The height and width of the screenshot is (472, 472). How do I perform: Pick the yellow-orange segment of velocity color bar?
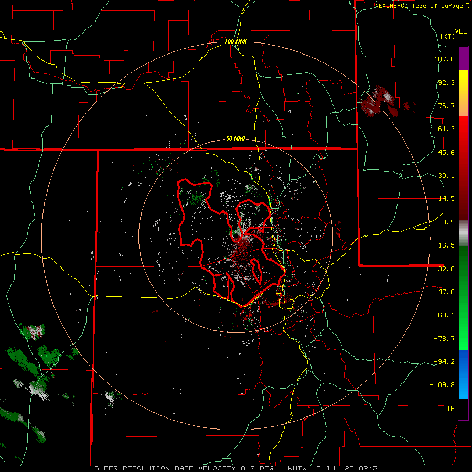click(463, 93)
